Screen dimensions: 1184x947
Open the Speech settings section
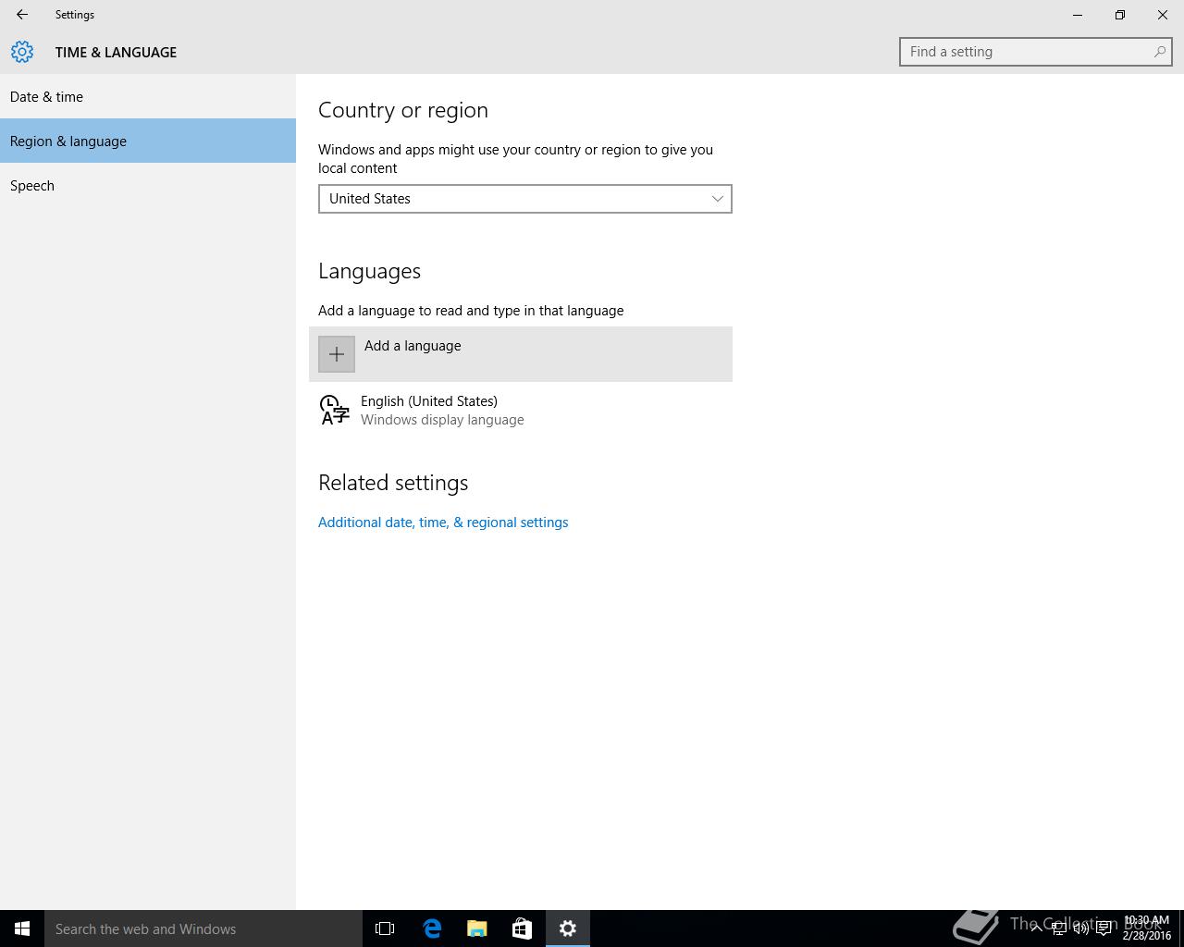pos(32,186)
